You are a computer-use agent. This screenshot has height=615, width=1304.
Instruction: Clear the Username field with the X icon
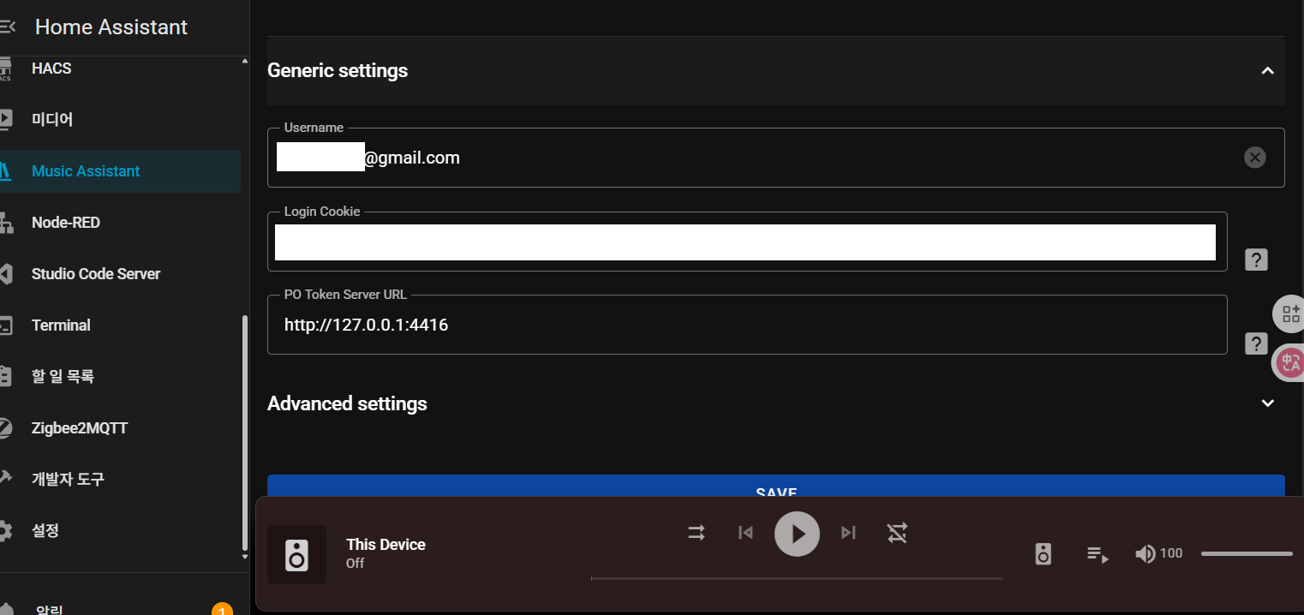(x=1254, y=157)
